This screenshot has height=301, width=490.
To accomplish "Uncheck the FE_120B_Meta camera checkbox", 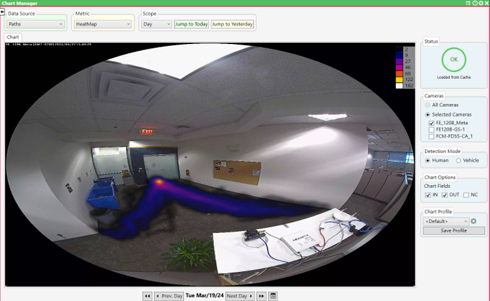I will [x=431, y=123].
